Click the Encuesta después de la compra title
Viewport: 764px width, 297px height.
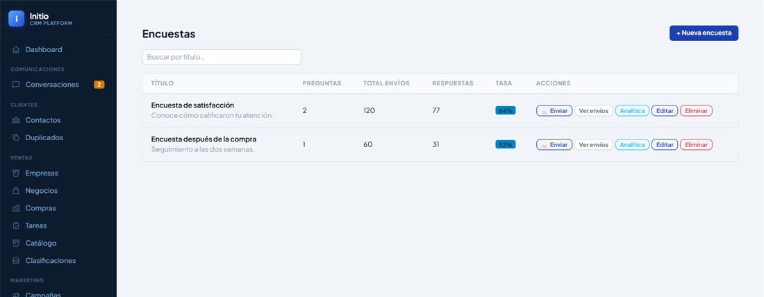[204, 139]
